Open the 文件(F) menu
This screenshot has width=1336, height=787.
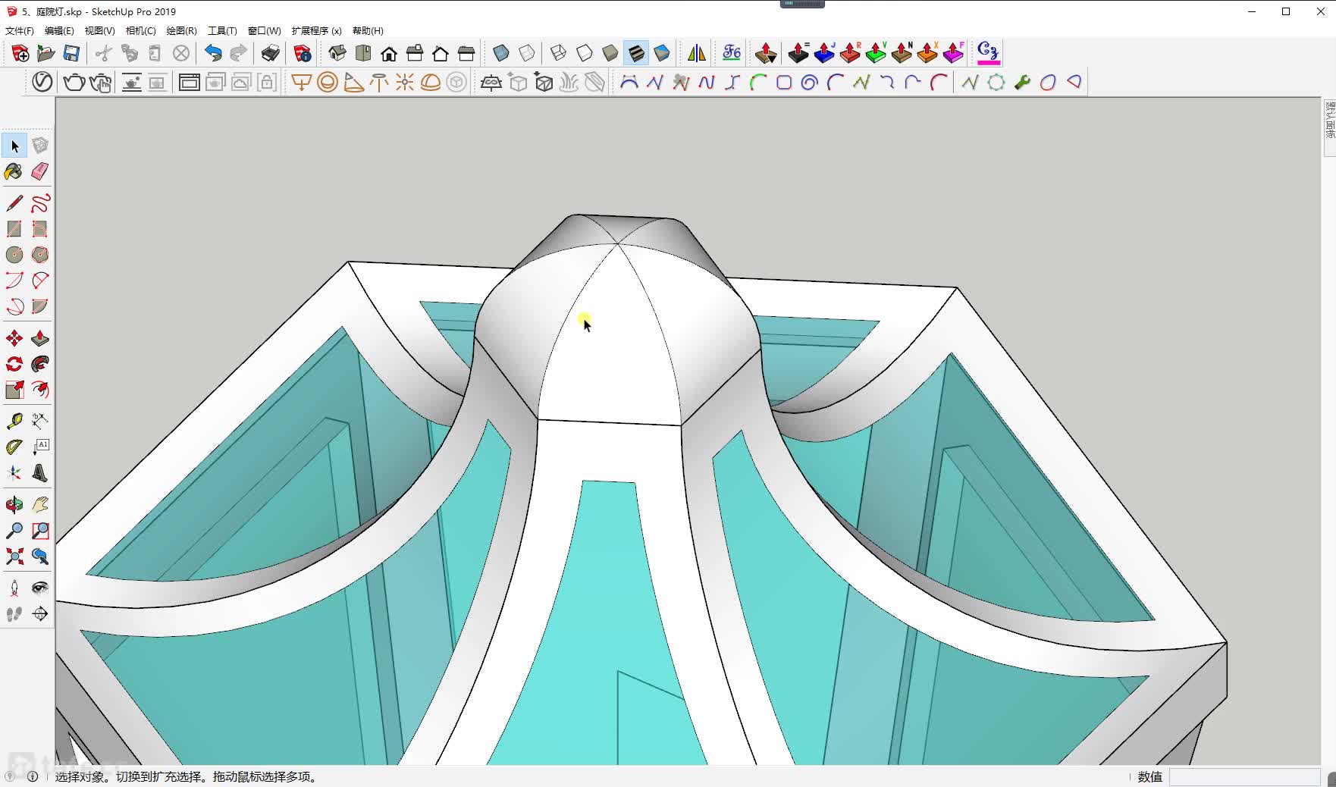coord(20,31)
